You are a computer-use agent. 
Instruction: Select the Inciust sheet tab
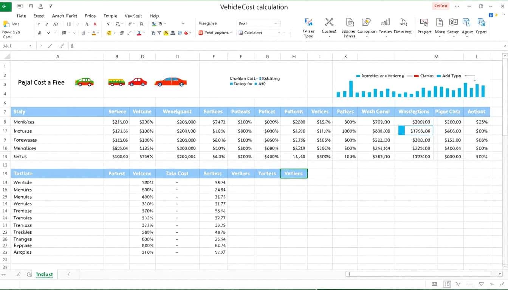pos(44,275)
